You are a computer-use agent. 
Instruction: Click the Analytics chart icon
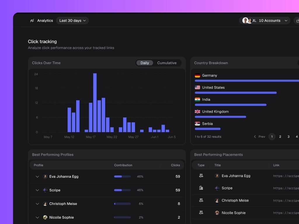(32, 21)
